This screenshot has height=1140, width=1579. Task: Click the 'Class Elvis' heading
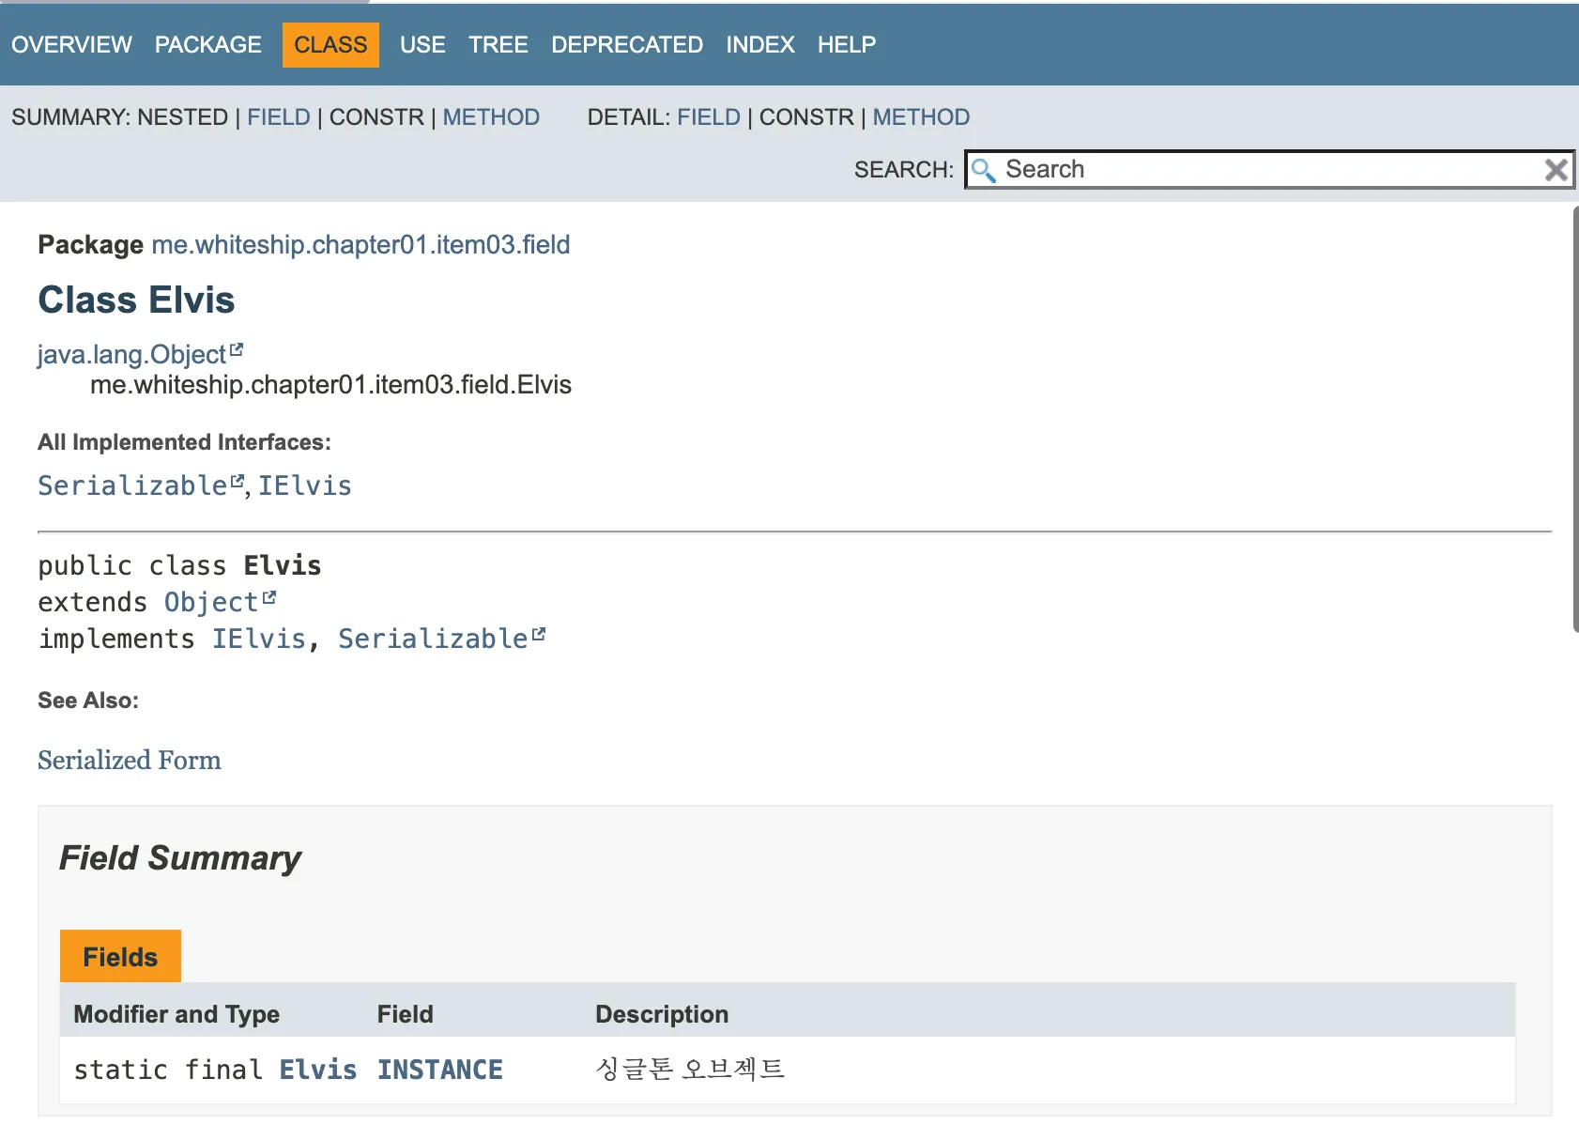point(136,300)
